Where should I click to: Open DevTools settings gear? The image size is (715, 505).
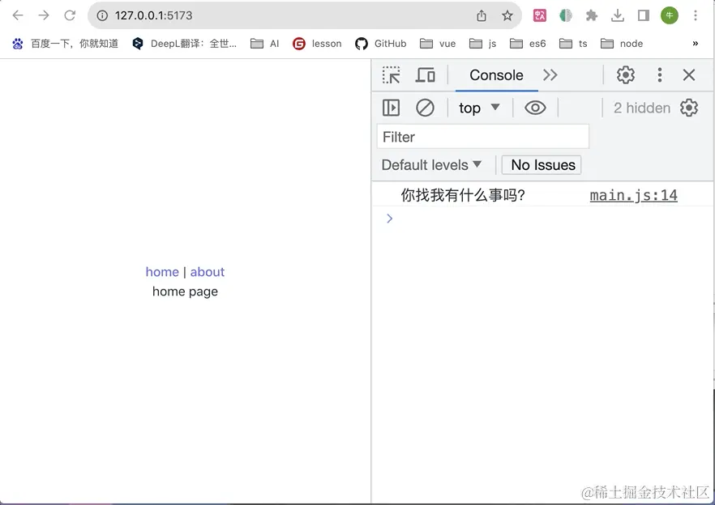626,74
